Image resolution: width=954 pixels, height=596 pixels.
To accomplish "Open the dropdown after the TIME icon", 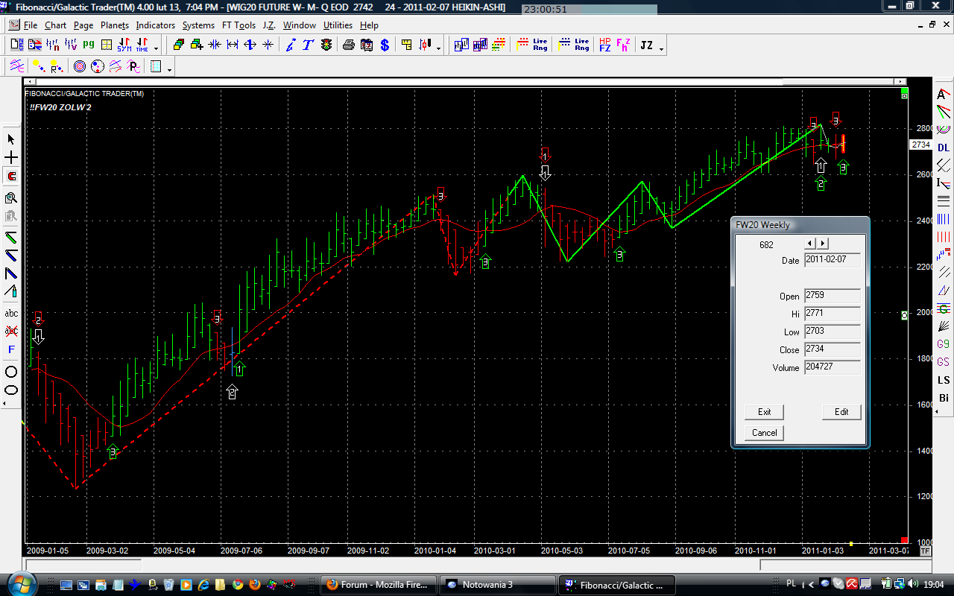I will (x=156, y=48).
